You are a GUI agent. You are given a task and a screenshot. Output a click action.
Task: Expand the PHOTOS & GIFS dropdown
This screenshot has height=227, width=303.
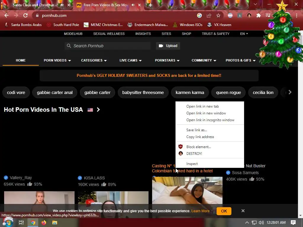(241, 60)
